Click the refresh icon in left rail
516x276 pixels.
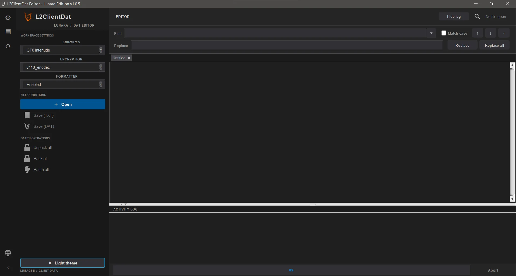[8, 46]
